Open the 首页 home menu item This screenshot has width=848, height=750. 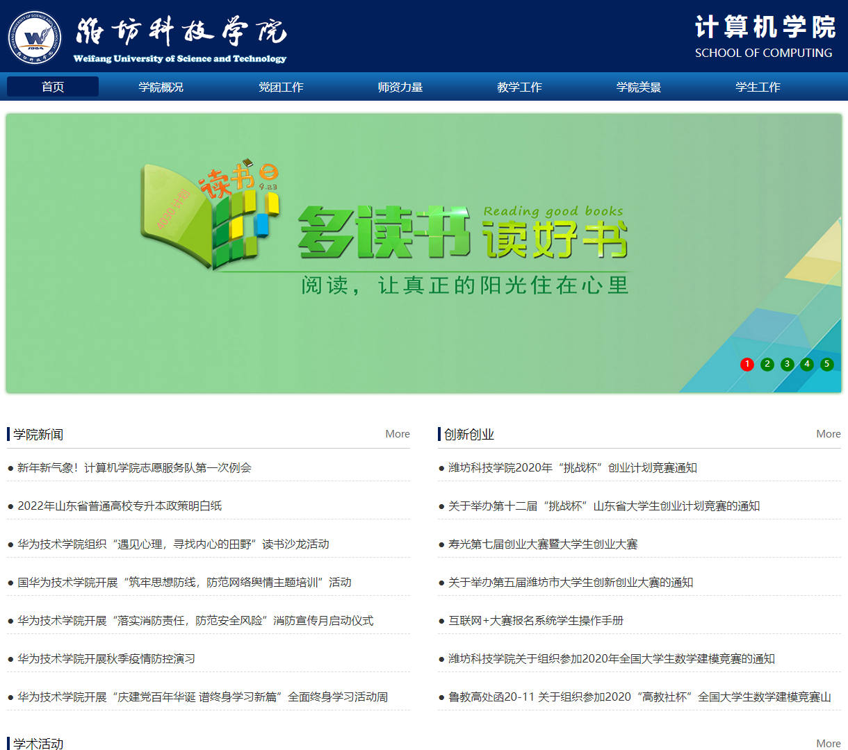click(x=52, y=87)
